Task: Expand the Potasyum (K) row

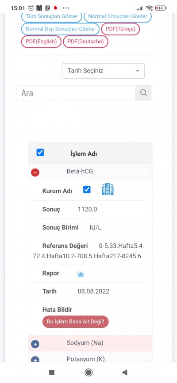Action: (35, 359)
